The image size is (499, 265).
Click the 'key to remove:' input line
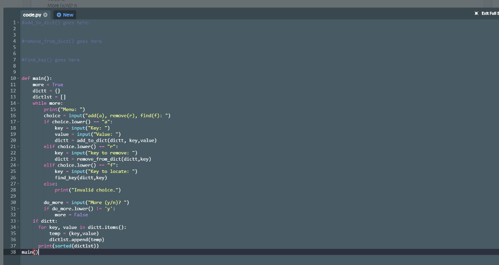pyautogui.click(x=96, y=152)
